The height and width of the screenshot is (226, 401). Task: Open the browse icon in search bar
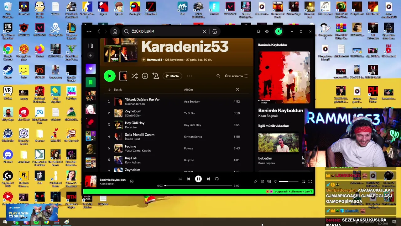coord(215,31)
